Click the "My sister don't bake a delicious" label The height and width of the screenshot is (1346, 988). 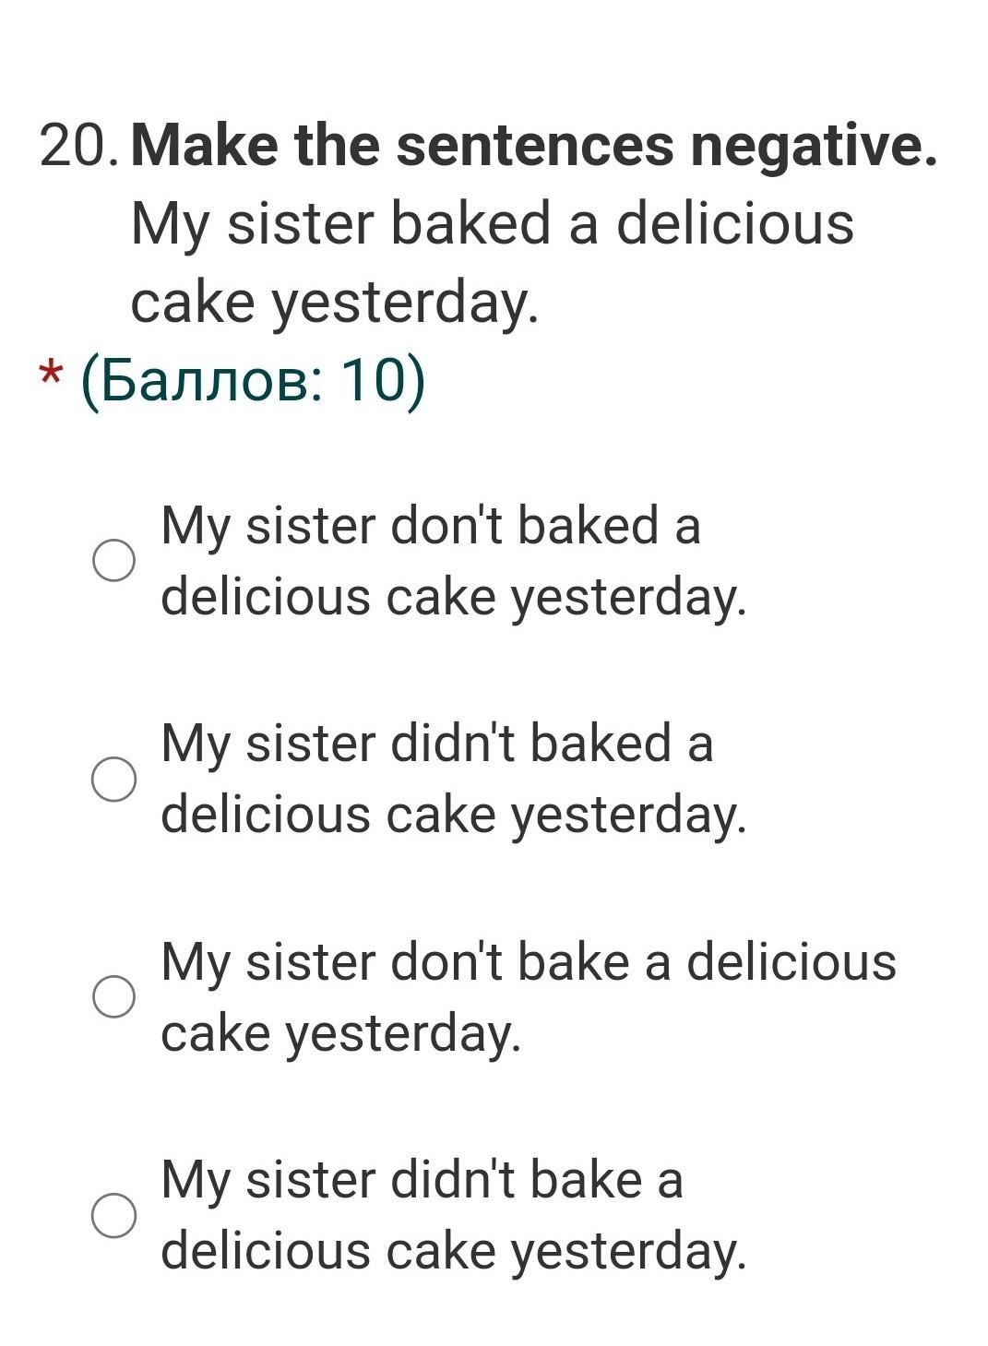click(529, 962)
